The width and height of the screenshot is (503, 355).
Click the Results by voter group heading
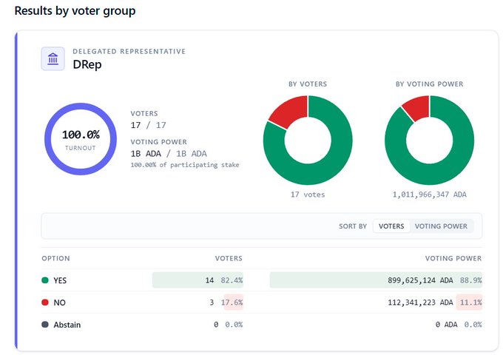[75, 11]
